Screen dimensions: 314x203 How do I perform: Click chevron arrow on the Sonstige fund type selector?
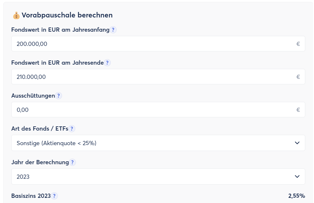(x=297, y=143)
